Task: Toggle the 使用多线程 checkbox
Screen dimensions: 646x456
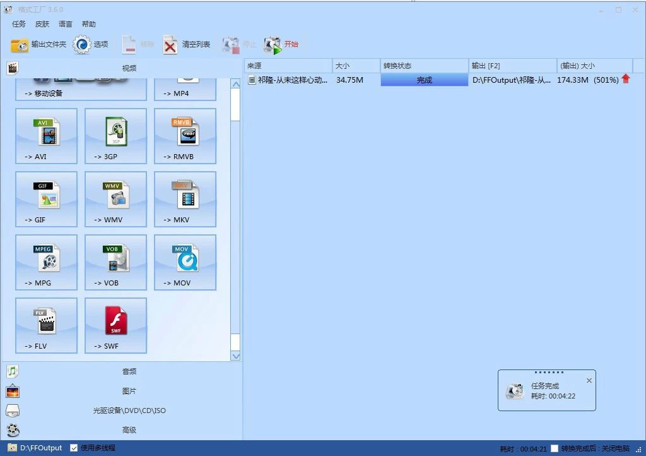Action: coord(74,448)
